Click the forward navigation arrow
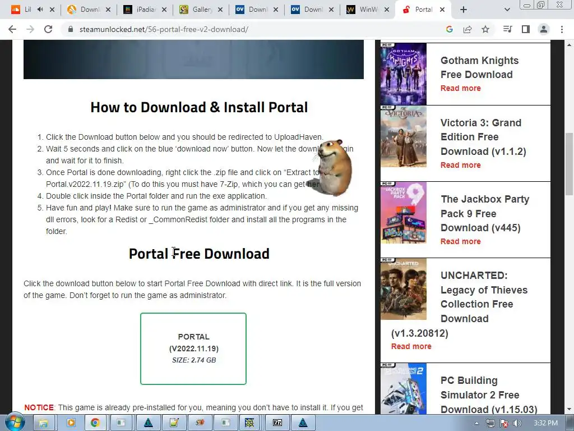 click(30, 29)
